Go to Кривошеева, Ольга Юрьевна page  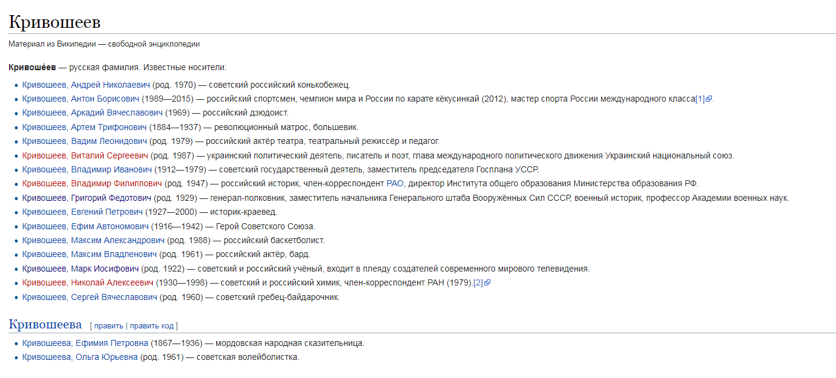pyautogui.click(x=80, y=357)
